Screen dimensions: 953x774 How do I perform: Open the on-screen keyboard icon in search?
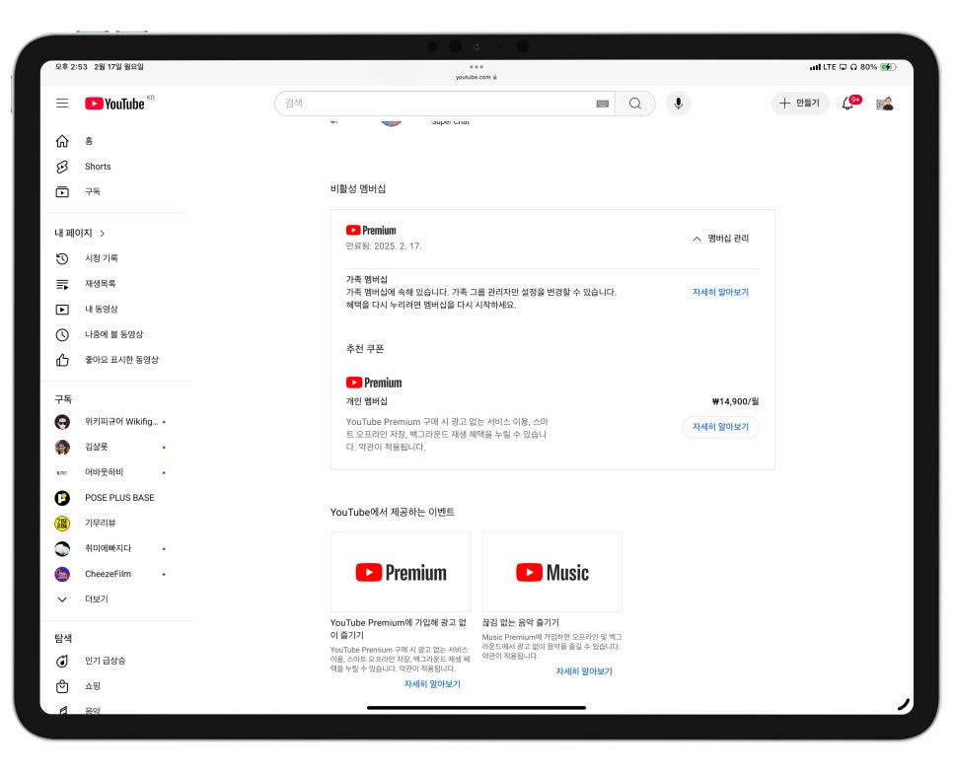coord(603,104)
